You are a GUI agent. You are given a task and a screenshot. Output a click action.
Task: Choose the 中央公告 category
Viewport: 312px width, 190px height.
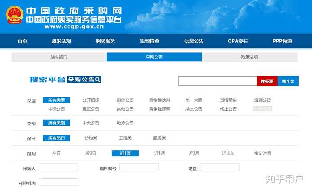coord(91,123)
